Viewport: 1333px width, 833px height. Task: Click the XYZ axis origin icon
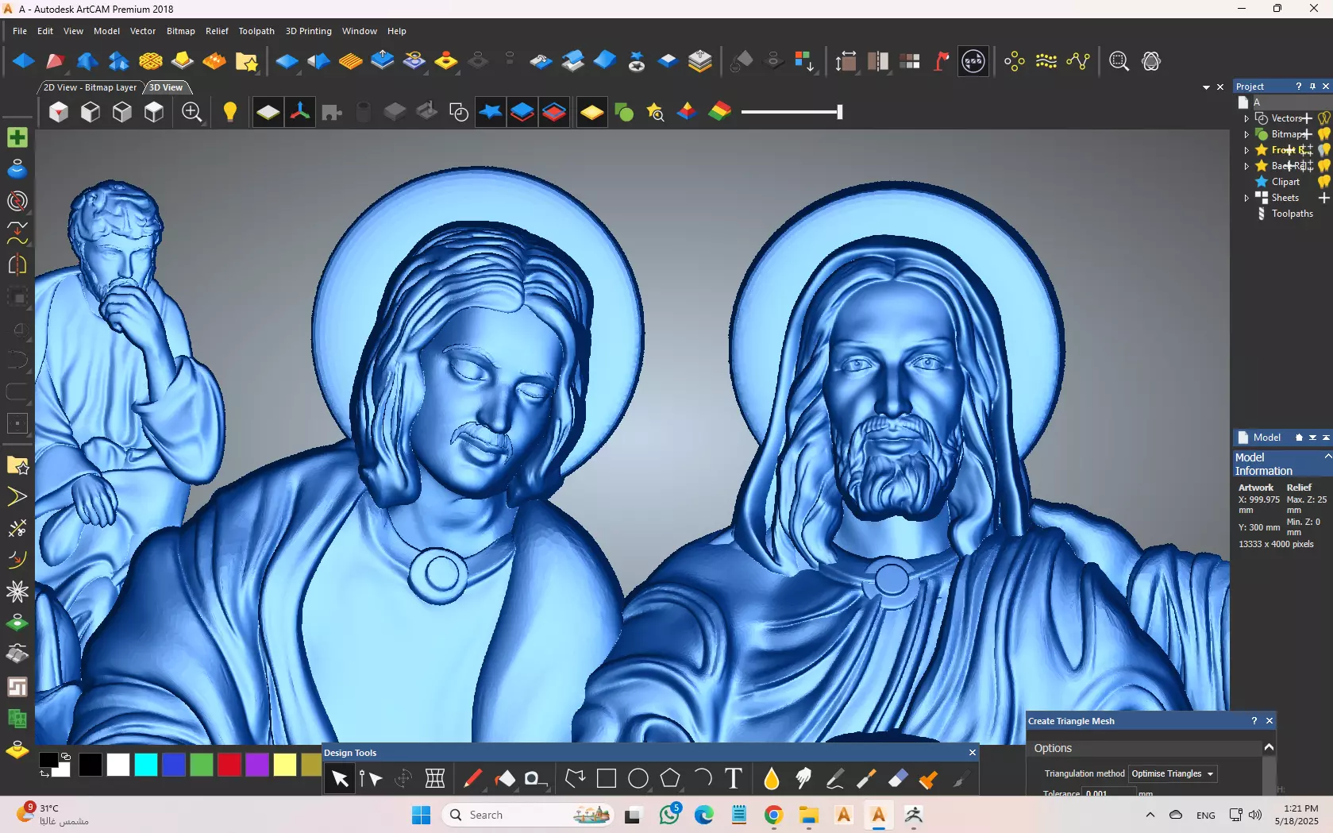click(x=300, y=112)
